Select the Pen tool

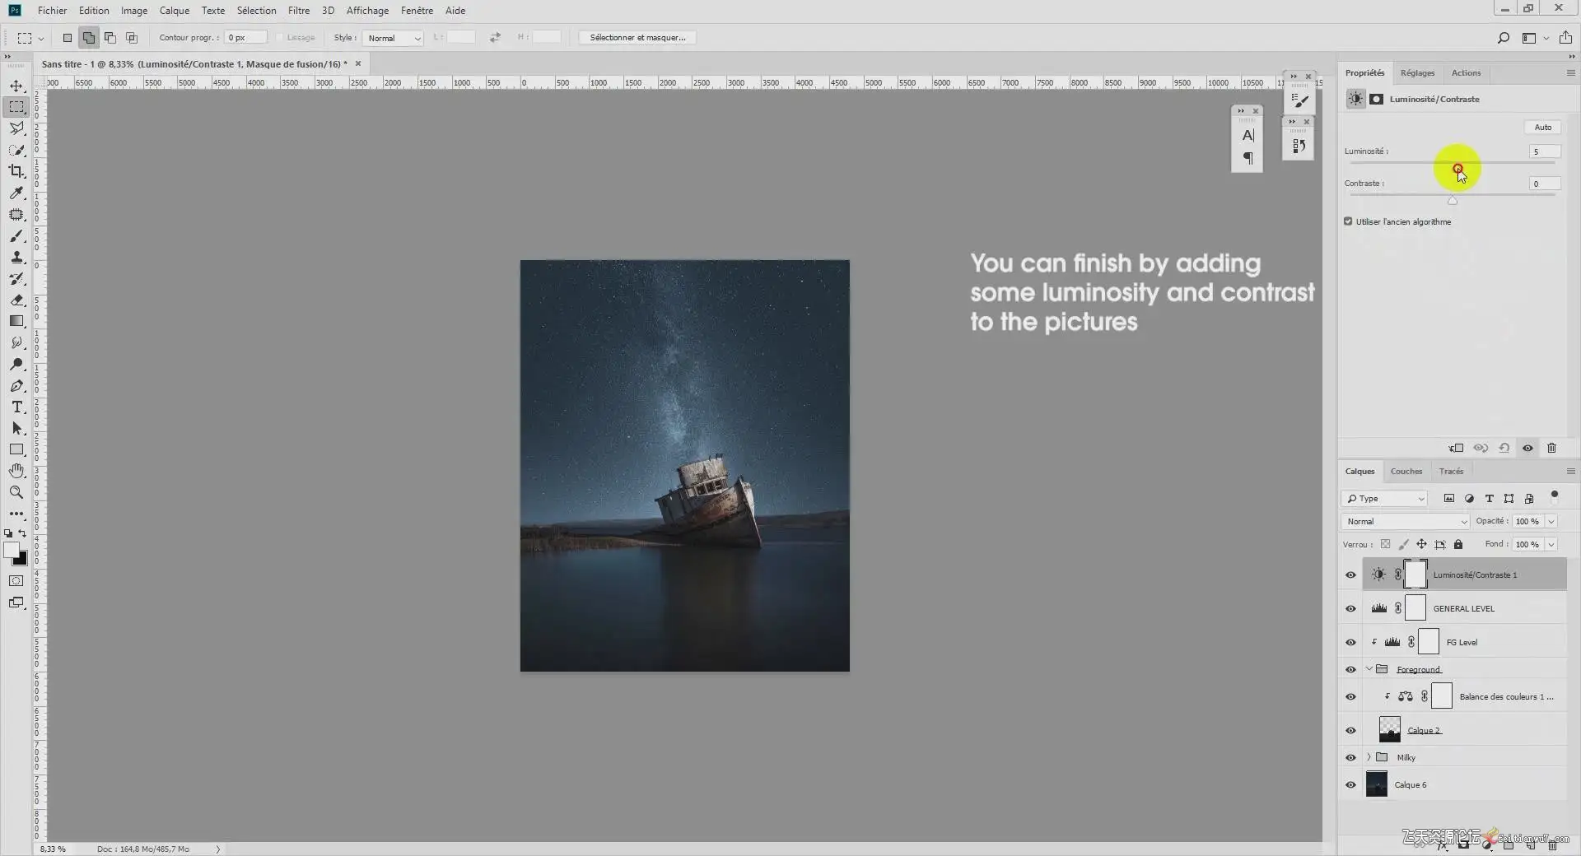(16, 386)
